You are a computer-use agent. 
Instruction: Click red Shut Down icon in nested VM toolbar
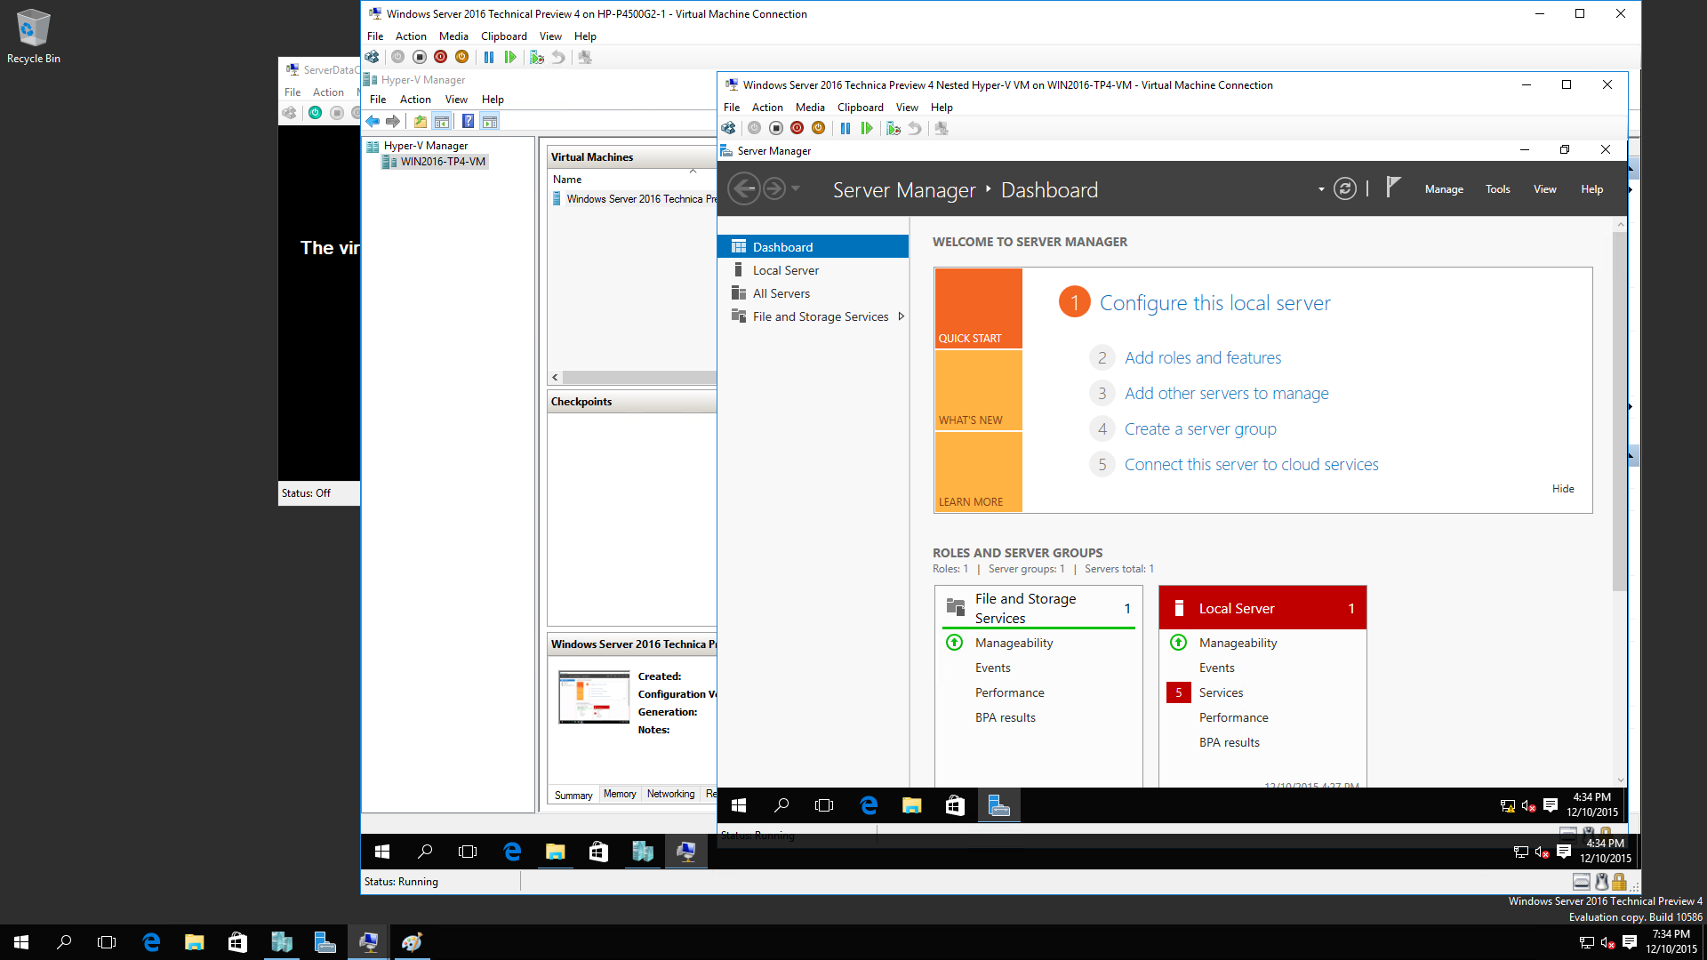[x=797, y=128]
